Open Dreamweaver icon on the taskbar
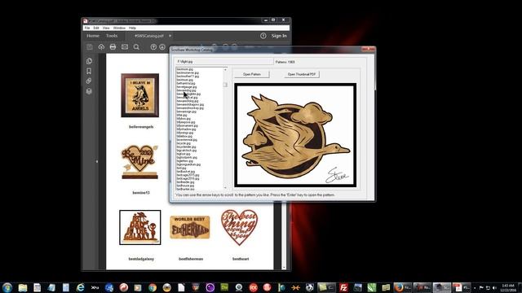This screenshot has width=522, height=293. [224, 287]
